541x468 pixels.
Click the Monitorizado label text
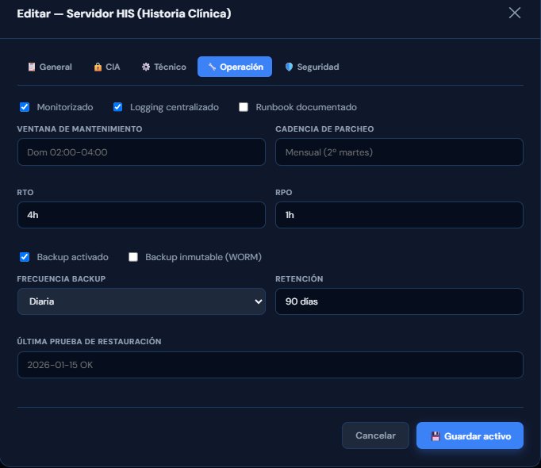[x=65, y=107]
